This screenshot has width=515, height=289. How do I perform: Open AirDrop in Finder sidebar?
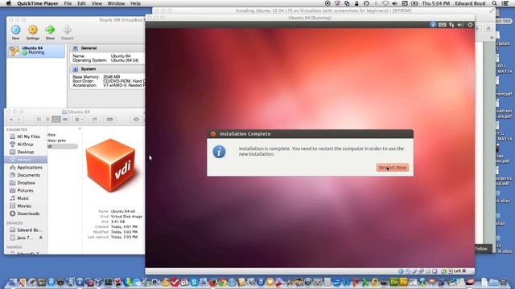[x=26, y=144]
